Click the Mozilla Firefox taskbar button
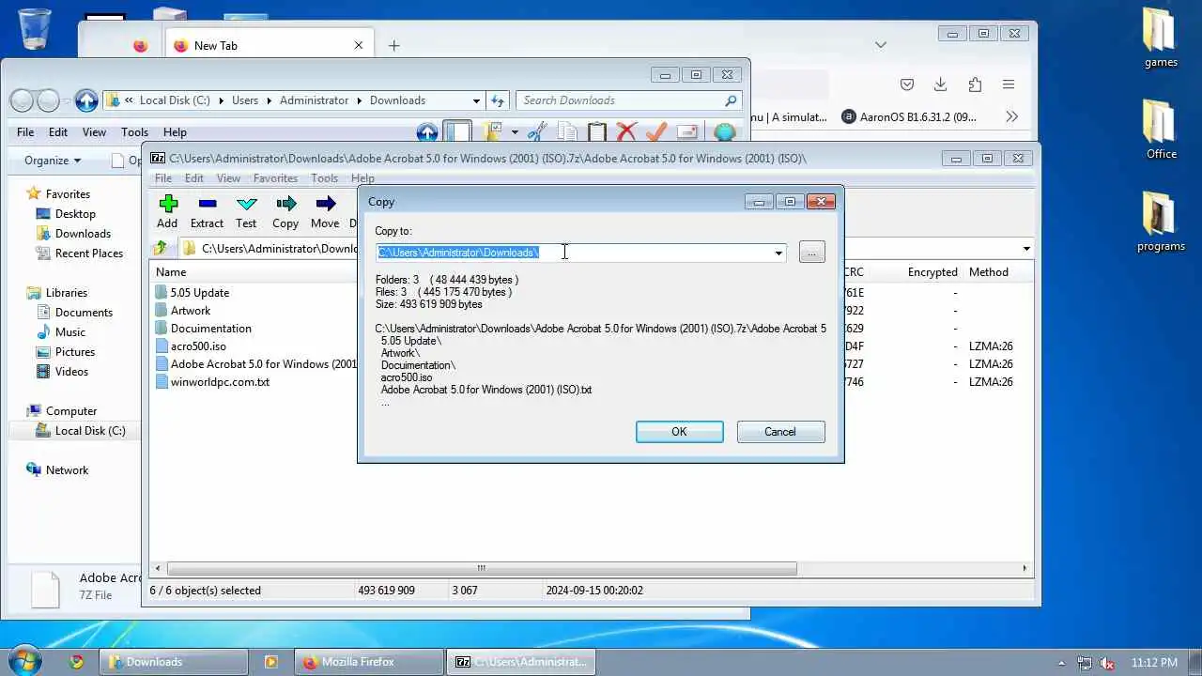The width and height of the screenshot is (1202, 676). click(369, 662)
